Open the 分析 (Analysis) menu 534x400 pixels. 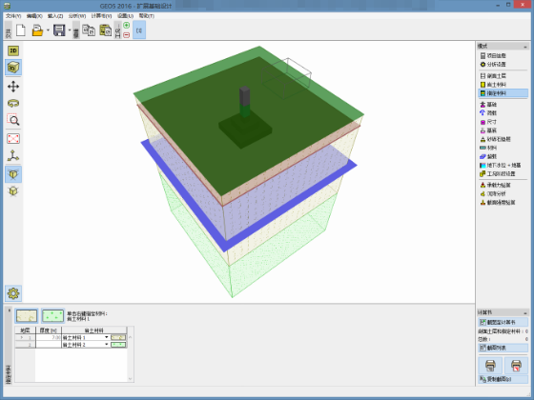[77, 16]
